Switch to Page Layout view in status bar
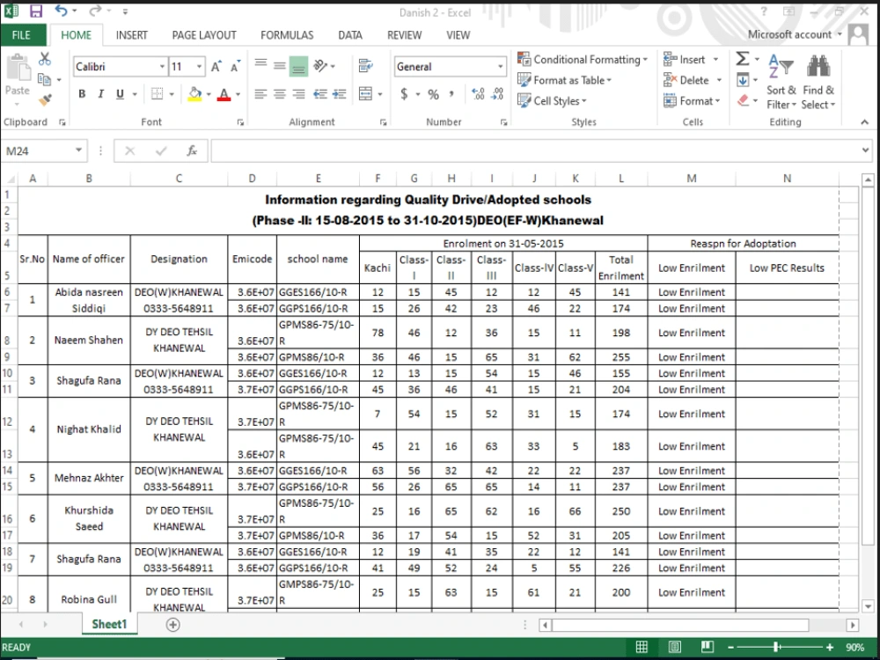880x660 pixels. point(674,647)
